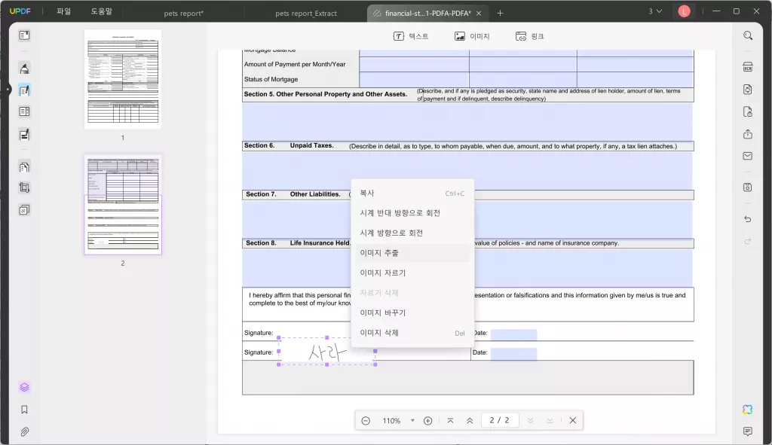Select 이미지 삭제 from context menu
Screen dimensions: 772x445
pyautogui.click(x=412, y=333)
